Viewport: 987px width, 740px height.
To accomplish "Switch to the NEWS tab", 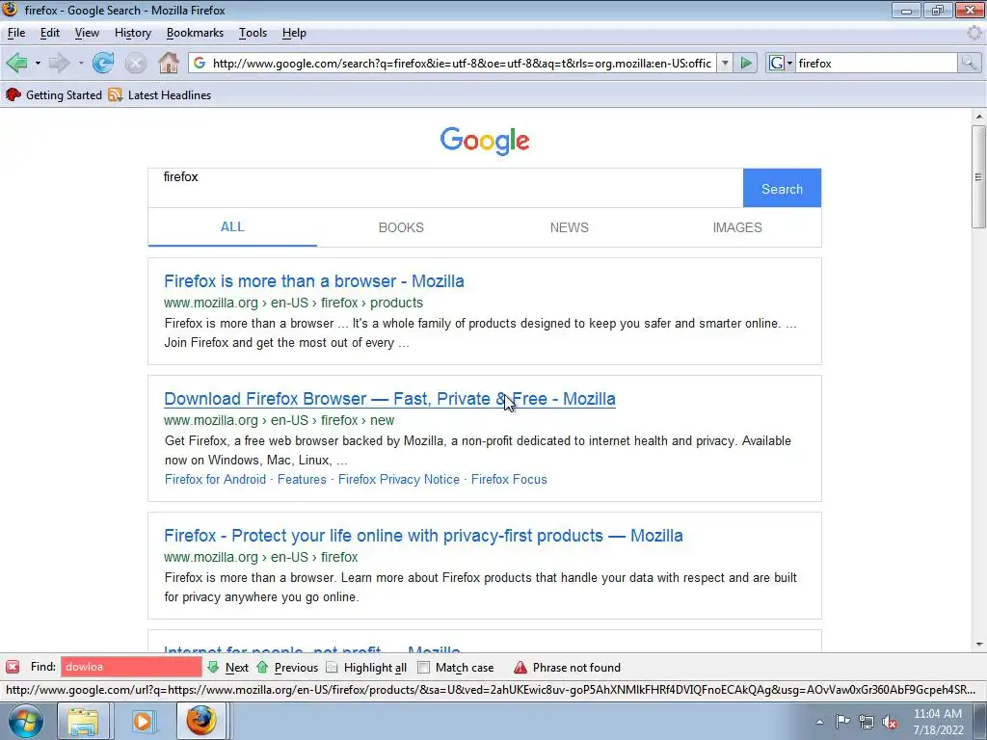I will pos(569,227).
